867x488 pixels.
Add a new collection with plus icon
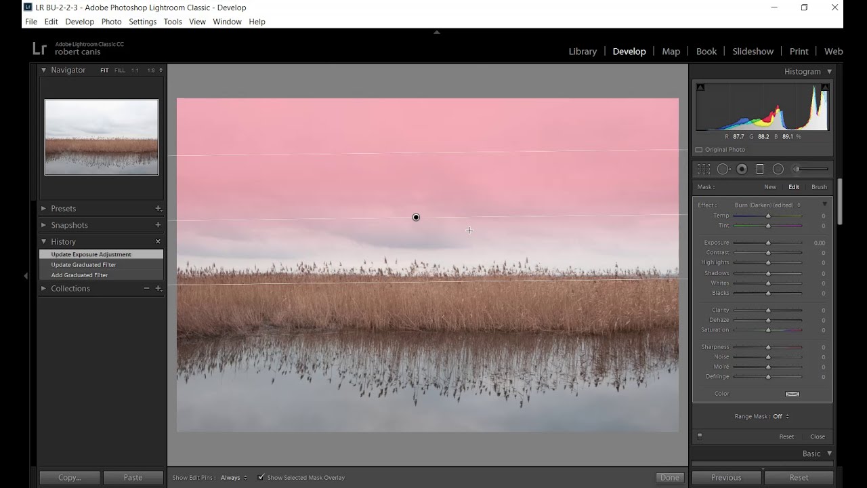(x=158, y=289)
